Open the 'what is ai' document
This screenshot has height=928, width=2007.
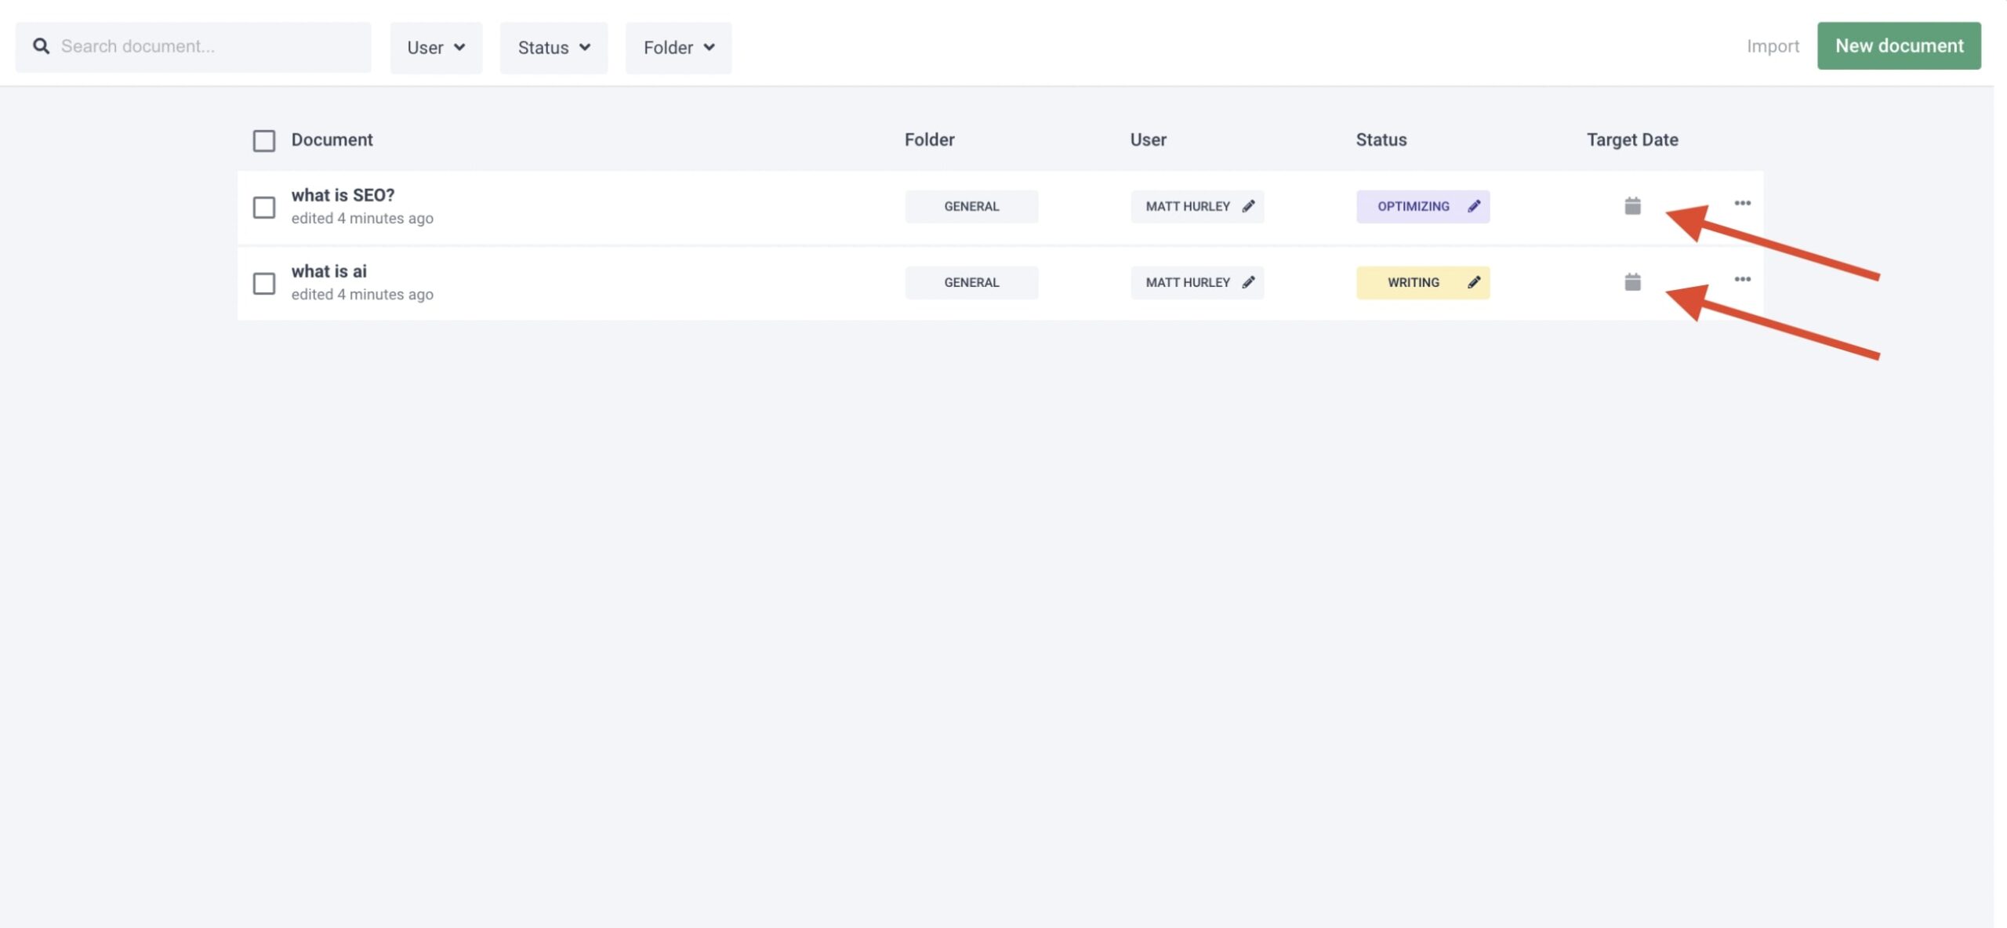[x=328, y=271]
